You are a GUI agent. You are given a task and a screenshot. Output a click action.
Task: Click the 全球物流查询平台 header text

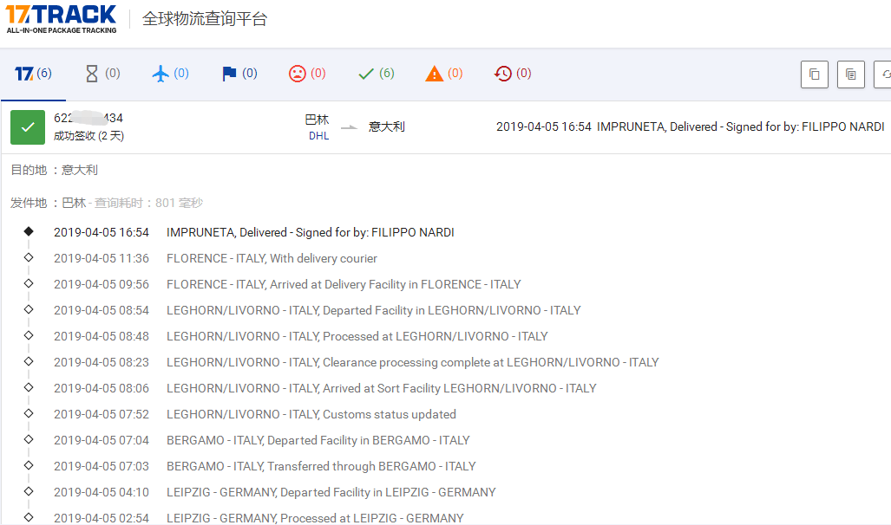click(x=205, y=18)
